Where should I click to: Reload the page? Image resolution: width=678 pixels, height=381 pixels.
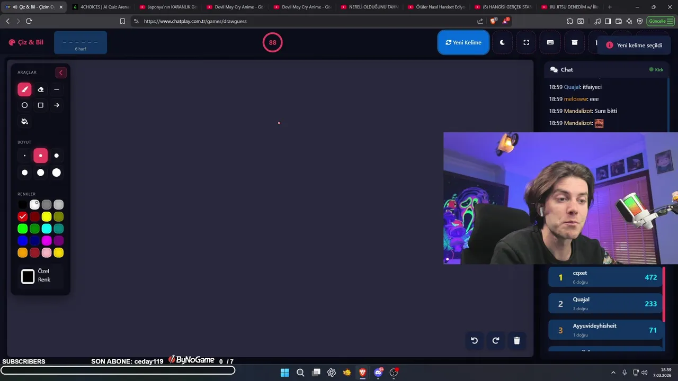[29, 21]
